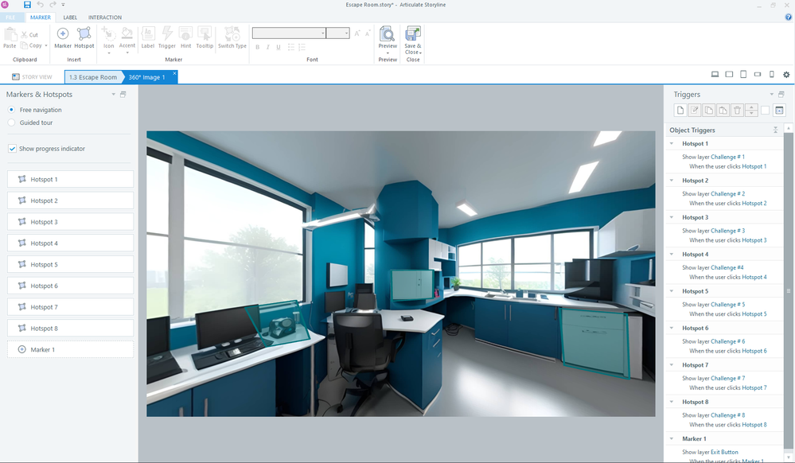Collapse Hotspot 4 trigger group
The width and height of the screenshot is (795, 463).
click(x=672, y=254)
